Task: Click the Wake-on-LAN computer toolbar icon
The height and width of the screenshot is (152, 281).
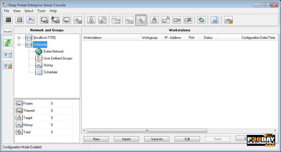Action: click(x=31, y=20)
